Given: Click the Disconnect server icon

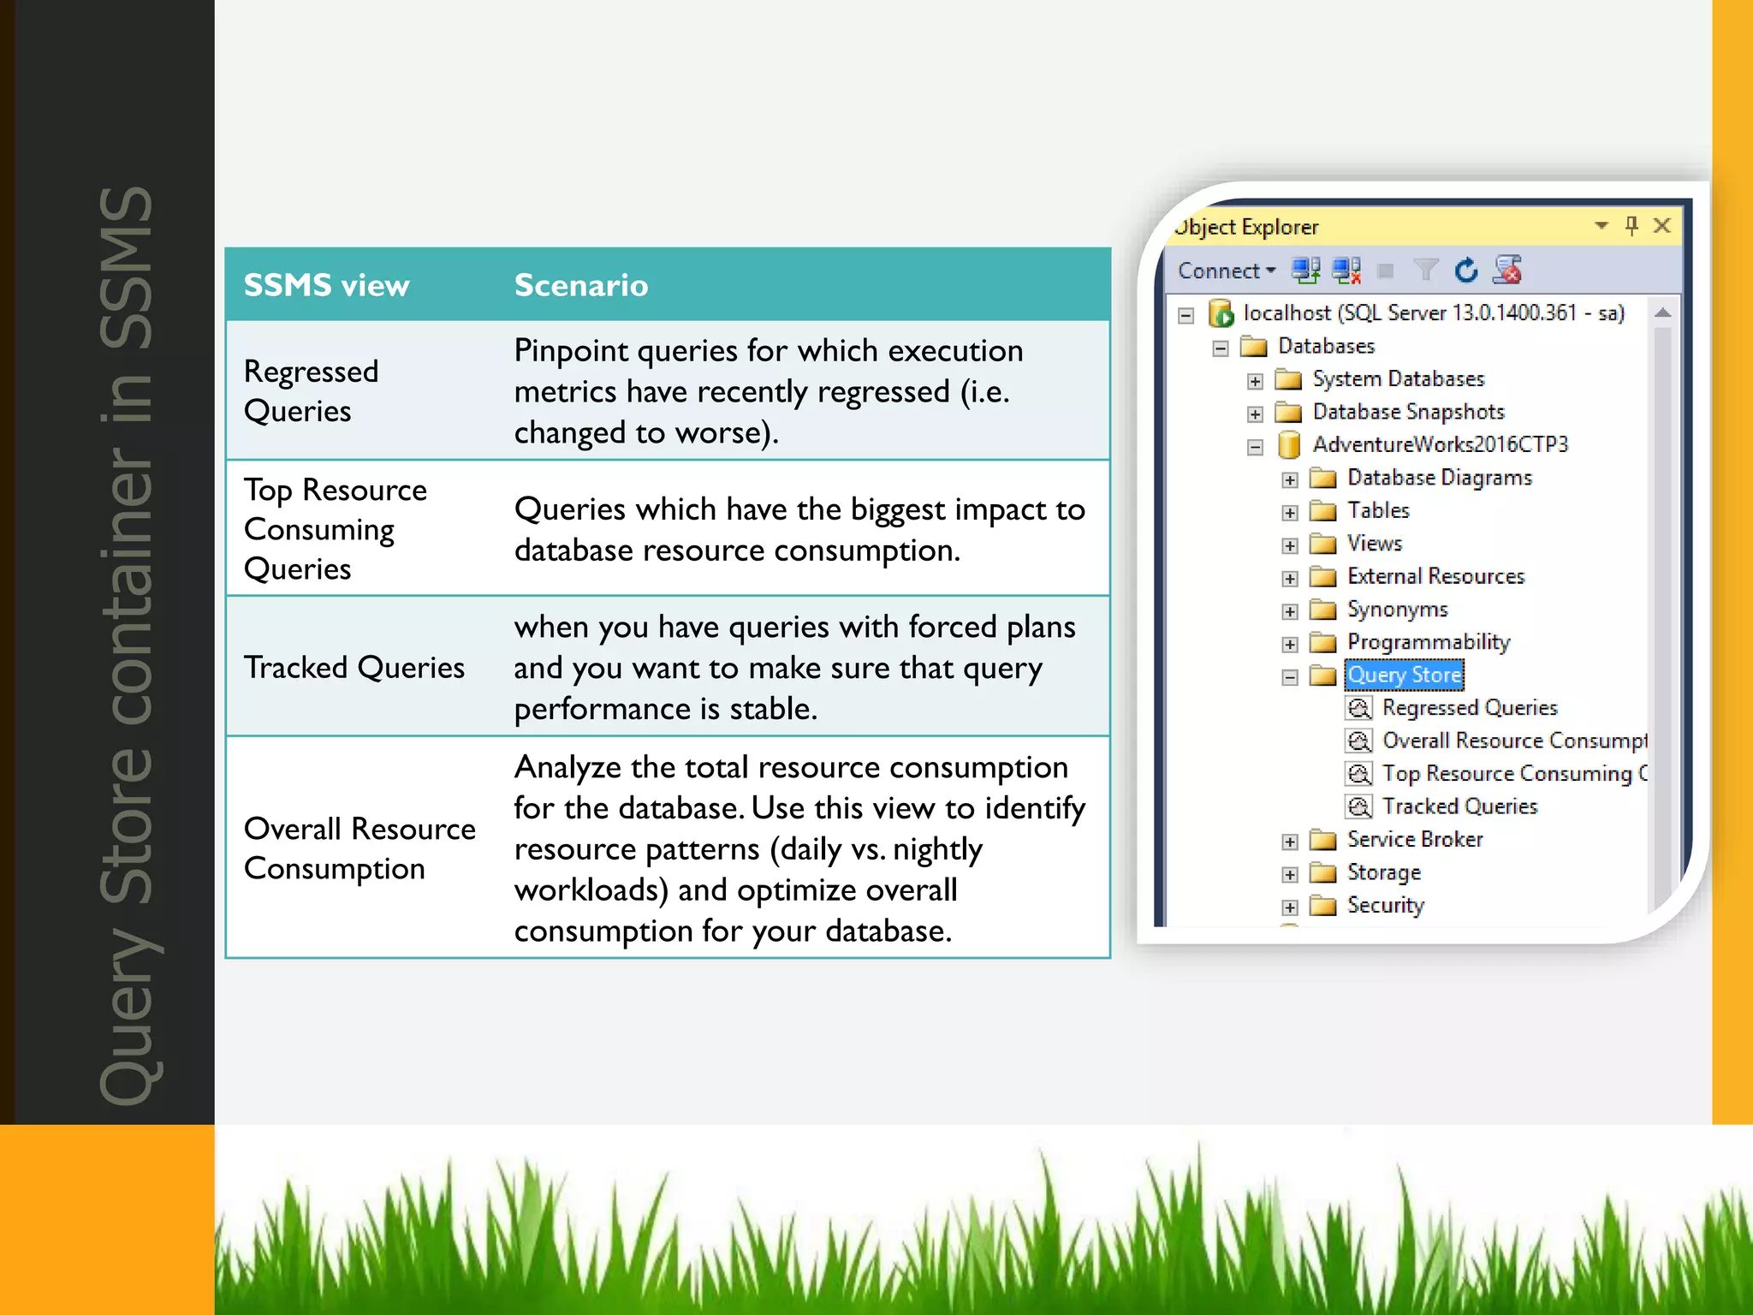Looking at the screenshot, I should 1347,271.
